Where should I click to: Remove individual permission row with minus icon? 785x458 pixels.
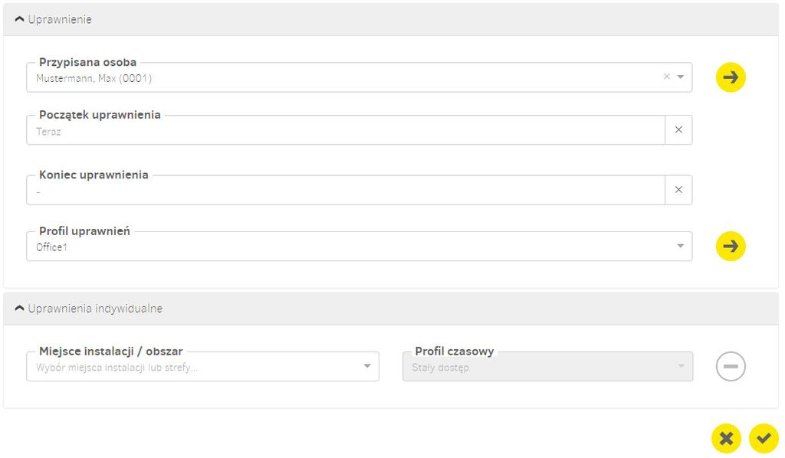click(x=731, y=366)
